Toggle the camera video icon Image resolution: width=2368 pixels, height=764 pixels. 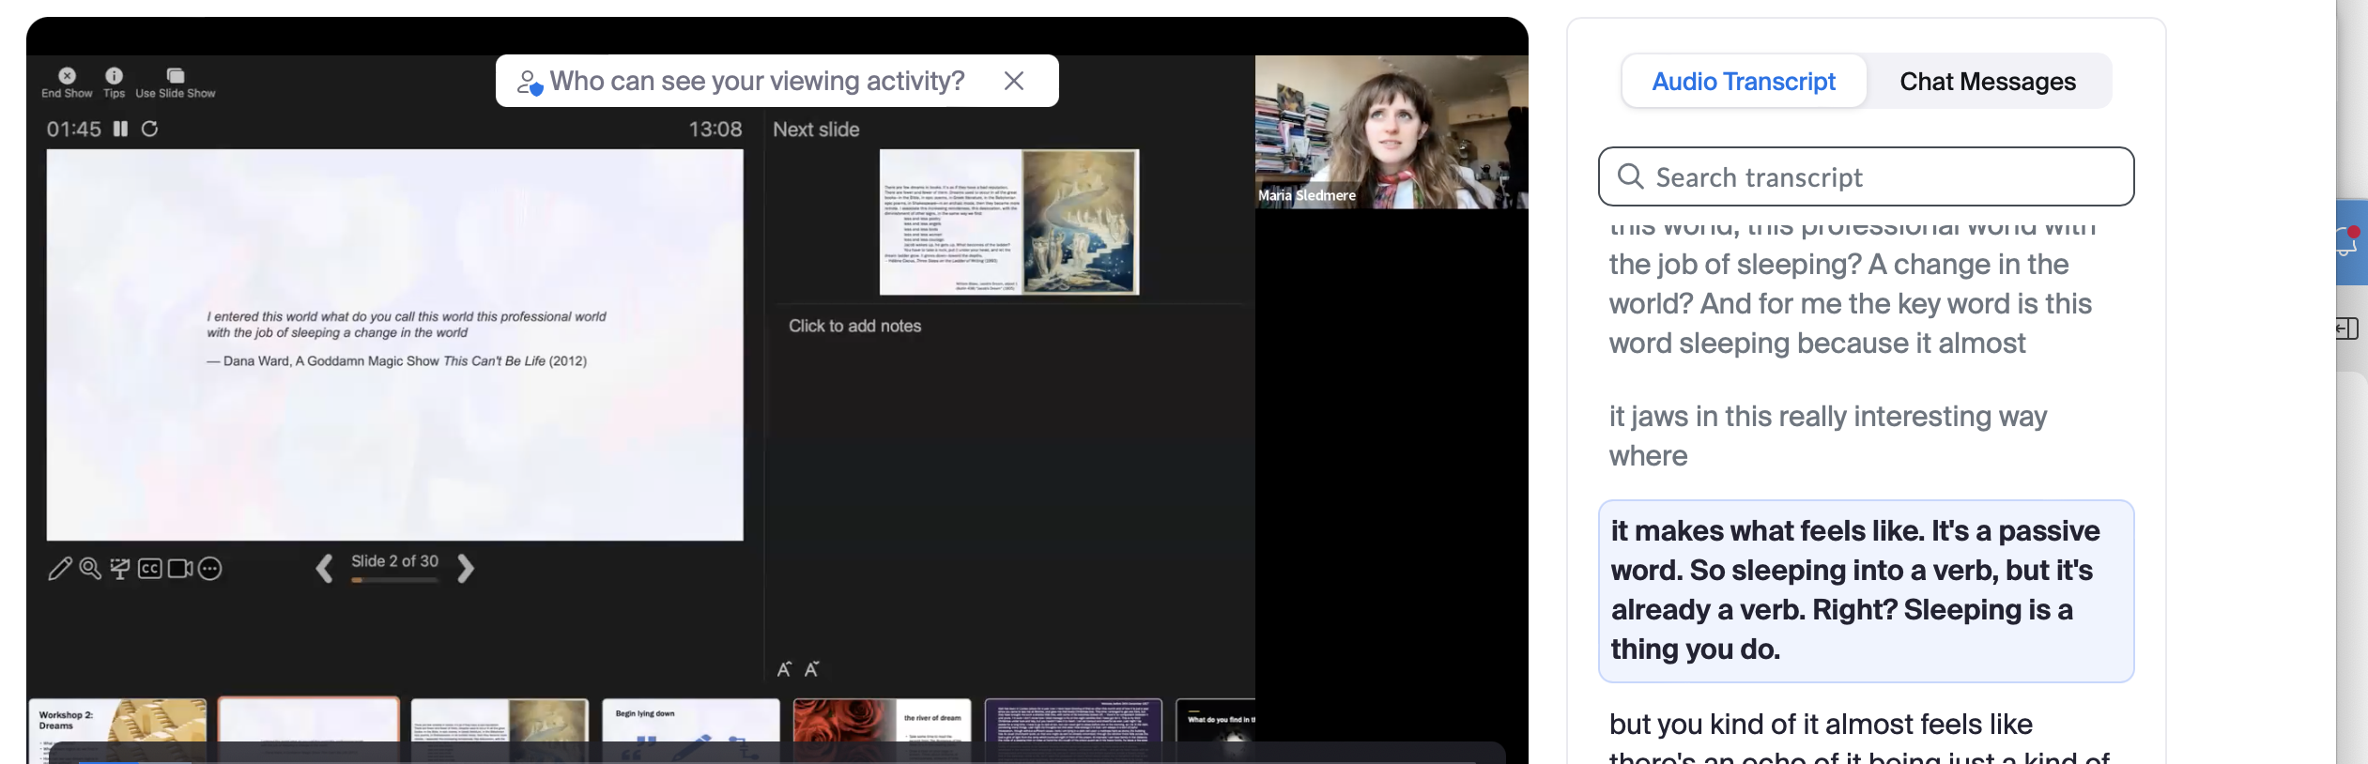179,569
